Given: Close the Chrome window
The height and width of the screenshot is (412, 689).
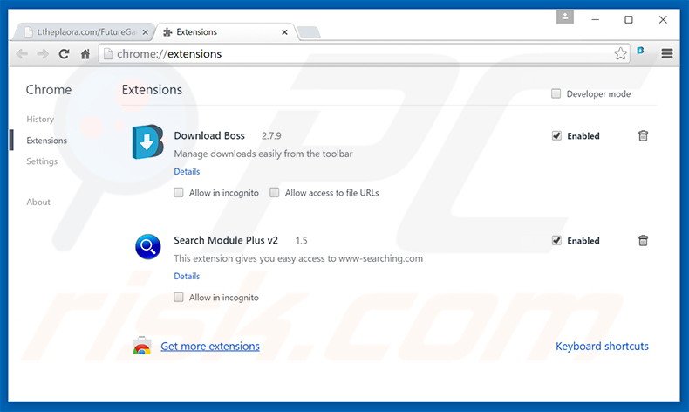Looking at the screenshot, I should click(x=663, y=20).
